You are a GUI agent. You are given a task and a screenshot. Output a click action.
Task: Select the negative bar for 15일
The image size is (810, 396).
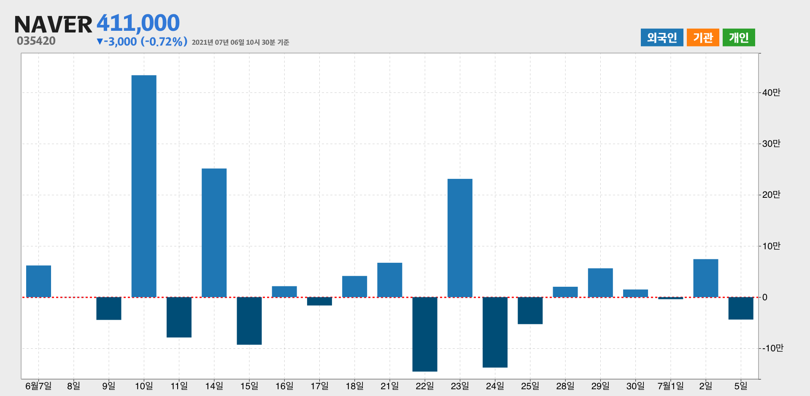tap(249, 321)
